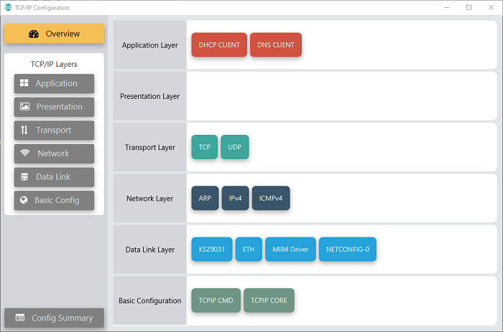Select the IPv4 network module
Viewport: 503px width, 332px height.
(235, 198)
